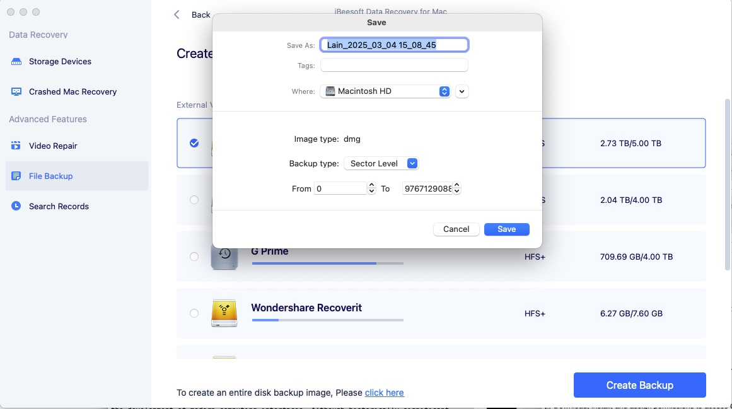Image resolution: width=732 pixels, height=409 pixels.
Task: Select the G Prime radio button
Action: pos(194,256)
